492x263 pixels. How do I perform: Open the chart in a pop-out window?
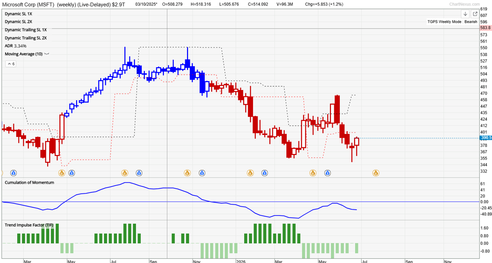tap(475, 14)
